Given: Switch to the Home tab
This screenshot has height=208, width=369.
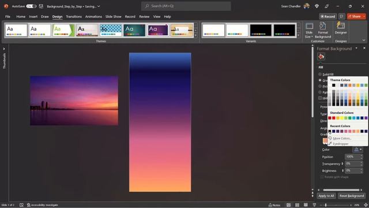Looking at the screenshot, I should [x=21, y=17].
